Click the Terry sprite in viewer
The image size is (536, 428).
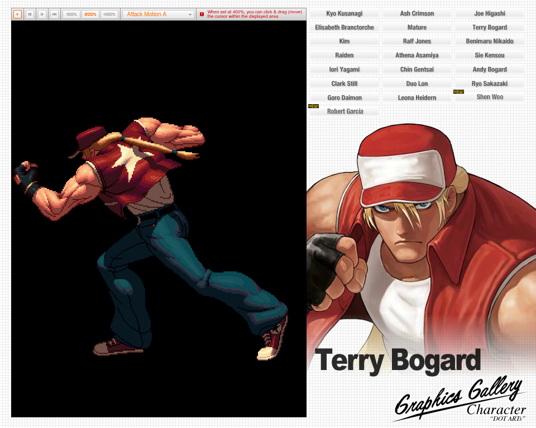(x=150, y=239)
